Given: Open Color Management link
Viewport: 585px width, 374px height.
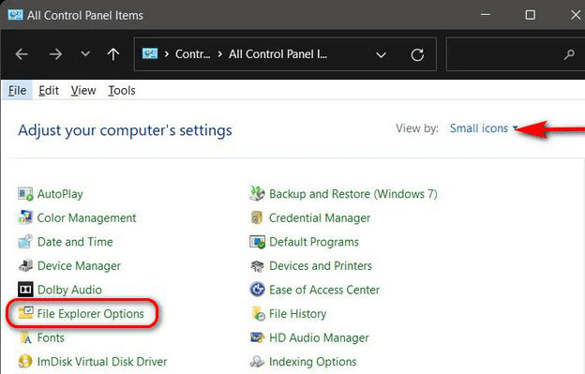Looking at the screenshot, I should pos(86,217).
